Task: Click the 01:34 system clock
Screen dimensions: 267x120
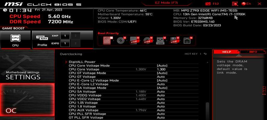Action: pos(20,10)
